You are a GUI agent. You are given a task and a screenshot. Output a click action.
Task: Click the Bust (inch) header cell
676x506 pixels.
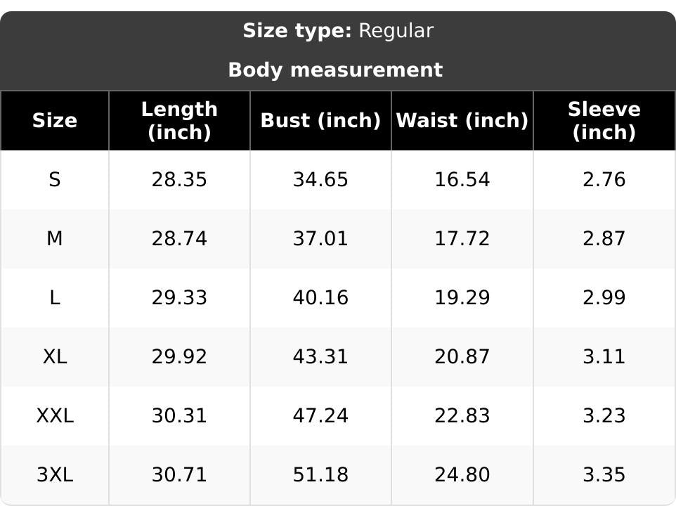(x=320, y=120)
